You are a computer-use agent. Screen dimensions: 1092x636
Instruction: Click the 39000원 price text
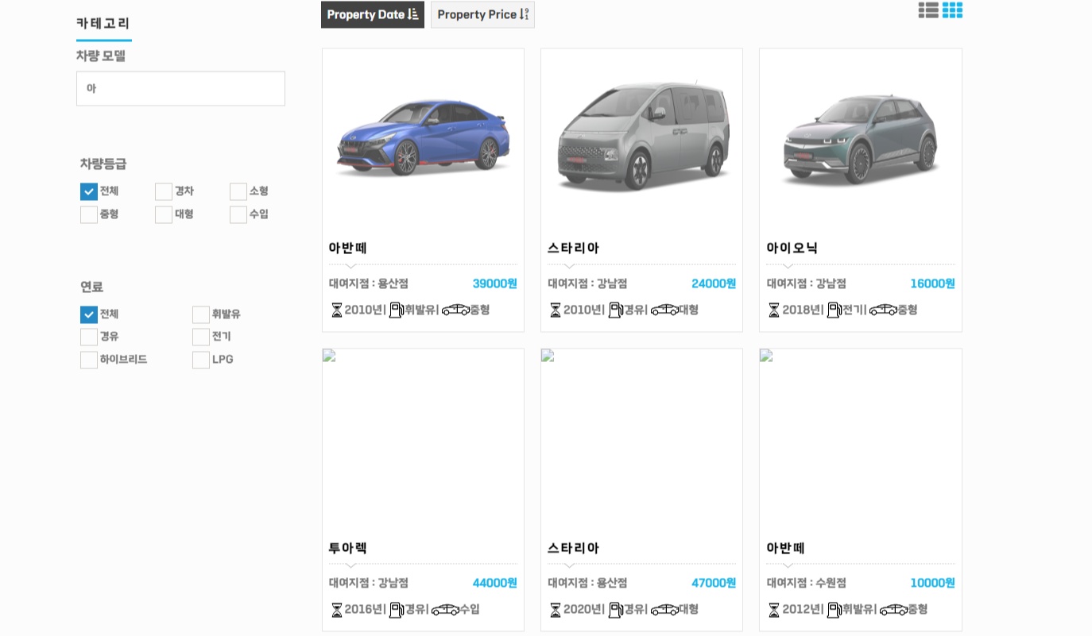(494, 283)
